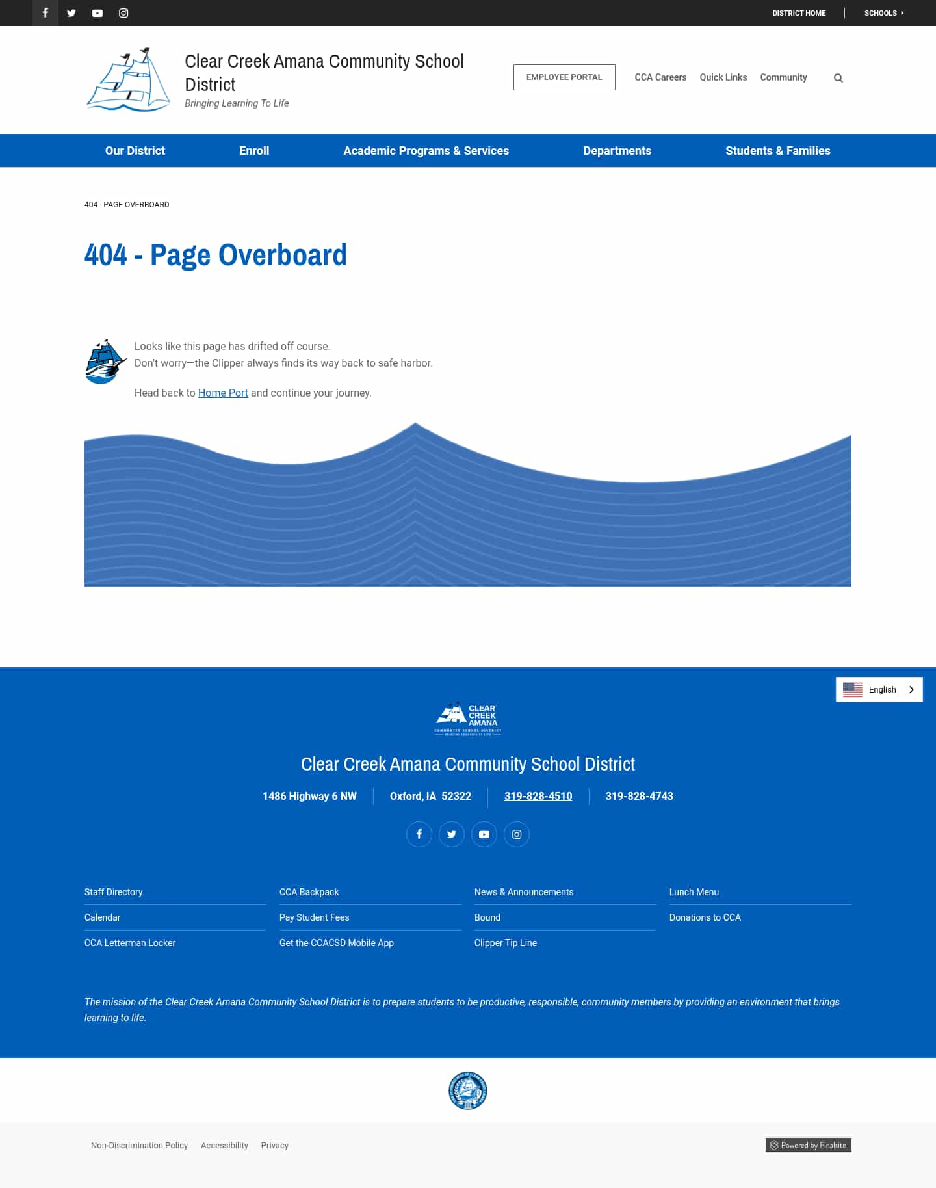Expand Quick Links menu
Image resolution: width=936 pixels, height=1188 pixels.
pos(723,77)
